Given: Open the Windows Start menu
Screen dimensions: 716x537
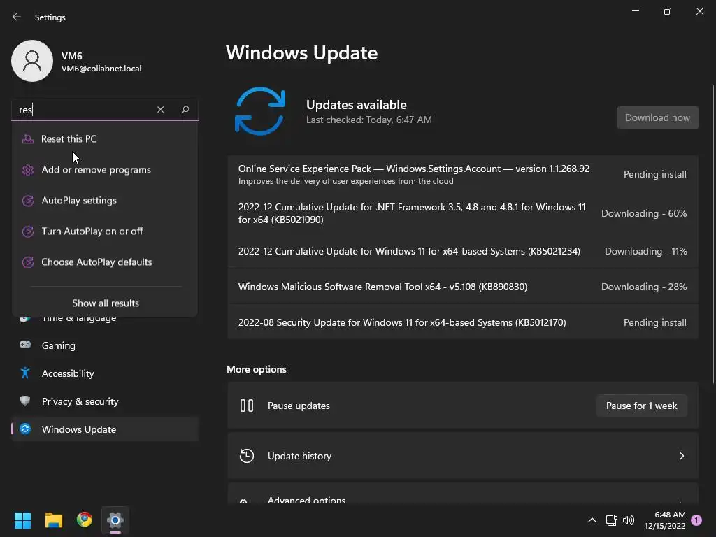Looking at the screenshot, I should tap(22, 520).
